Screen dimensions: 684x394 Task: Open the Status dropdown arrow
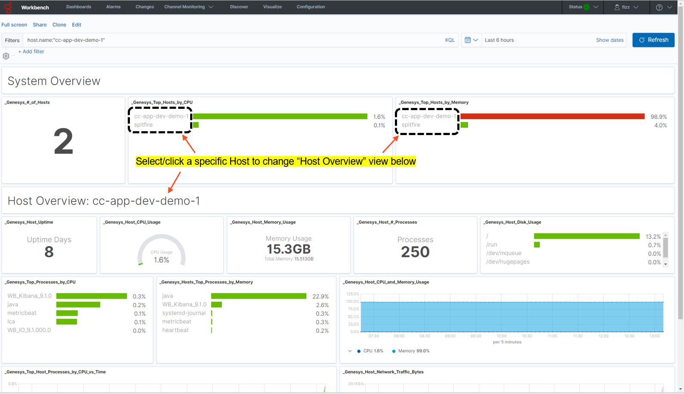pos(596,7)
